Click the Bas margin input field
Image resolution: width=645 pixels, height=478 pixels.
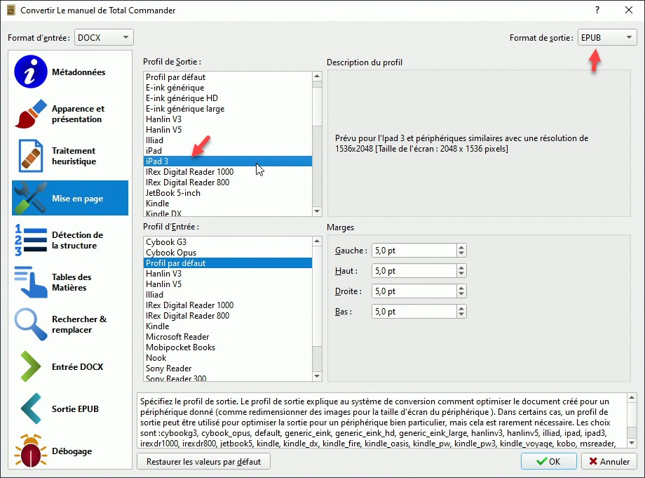(x=412, y=312)
